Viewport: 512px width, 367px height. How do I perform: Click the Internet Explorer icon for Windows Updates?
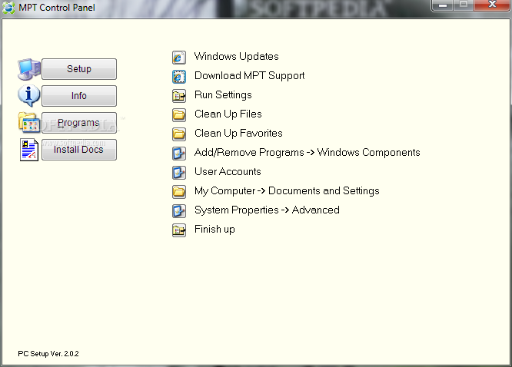click(x=179, y=58)
